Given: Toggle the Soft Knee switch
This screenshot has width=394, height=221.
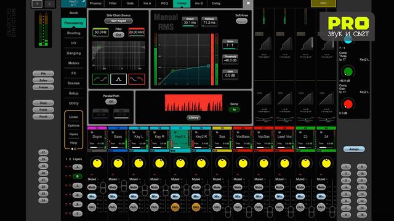Looking at the screenshot, I should point(241,21).
